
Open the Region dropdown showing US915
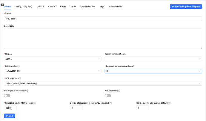click(52, 59)
